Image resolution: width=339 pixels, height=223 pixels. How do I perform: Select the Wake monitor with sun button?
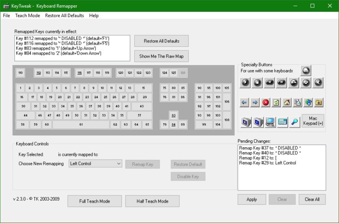click(x=258, y=122)
